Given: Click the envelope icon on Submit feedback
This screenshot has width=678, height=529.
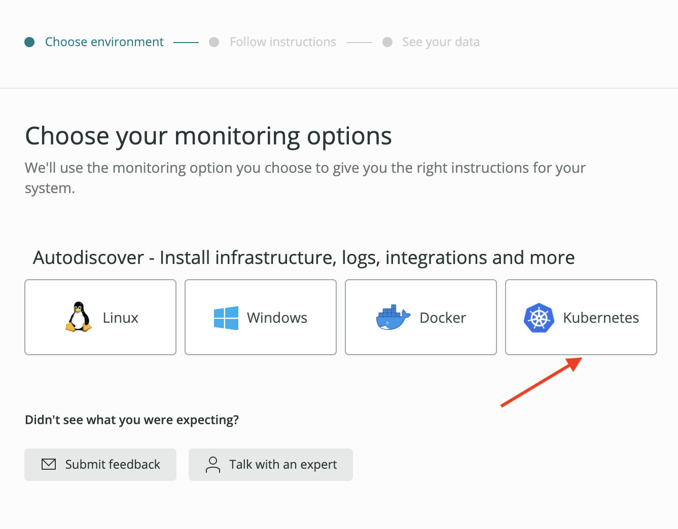Looking at the screenshot, I should (x=49, y=464).
